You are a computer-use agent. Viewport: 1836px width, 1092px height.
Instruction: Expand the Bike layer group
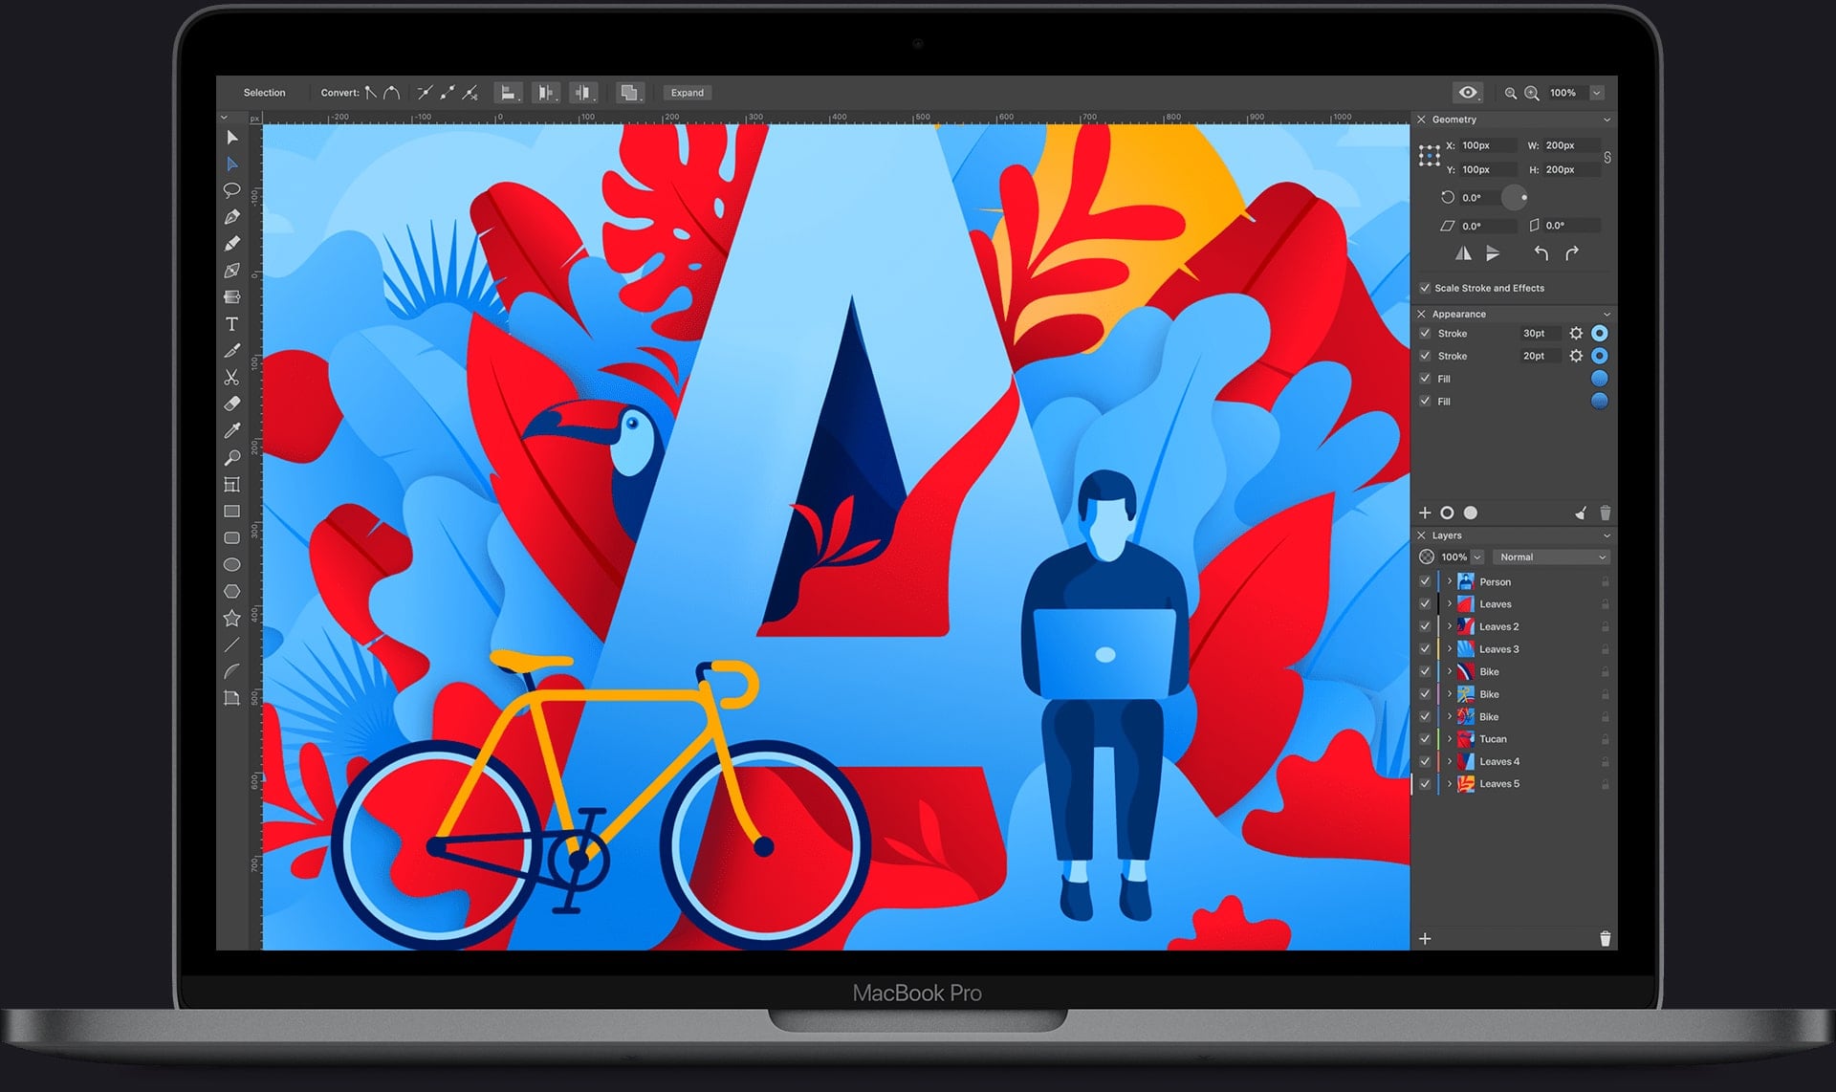[x=1448, y=671]
